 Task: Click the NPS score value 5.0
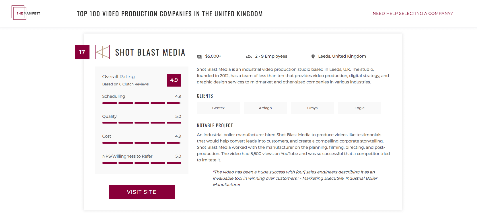click(178, 156)
